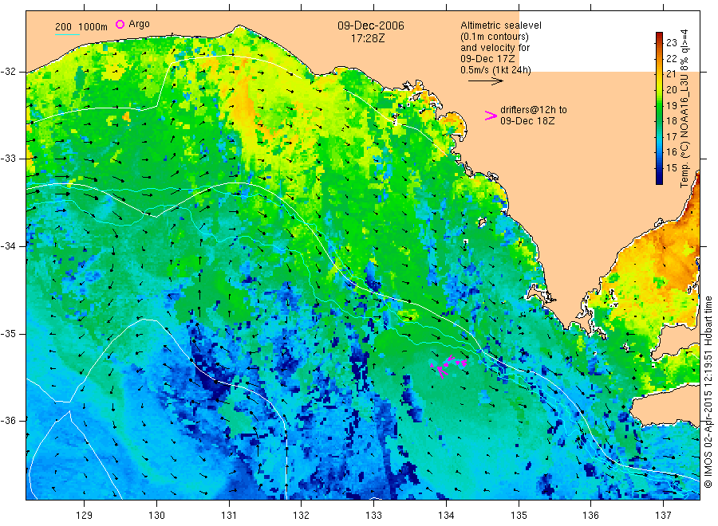718x526 pixels.
Task: Click the magenta drifters legend arrowhead
Action: [491, 116]
